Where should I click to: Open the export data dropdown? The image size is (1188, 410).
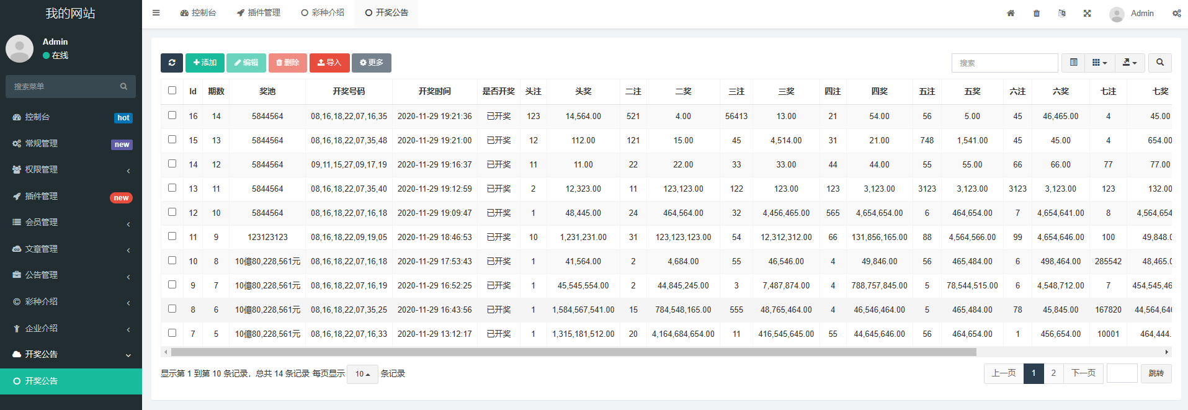click(x=1130, y=63)
